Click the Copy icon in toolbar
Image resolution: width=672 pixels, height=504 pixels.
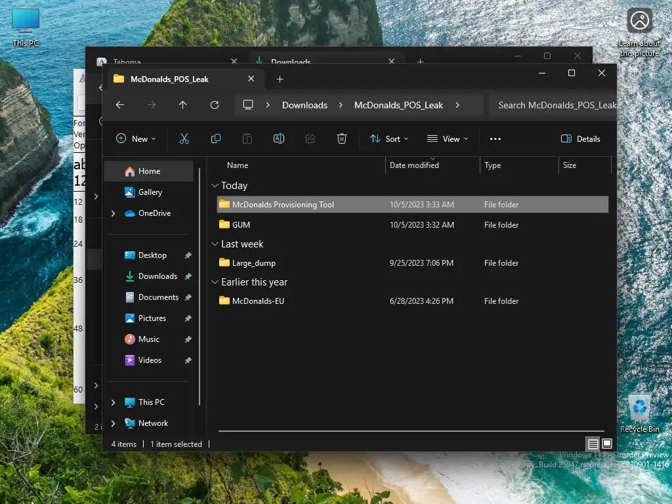click(x=215, y=138)
